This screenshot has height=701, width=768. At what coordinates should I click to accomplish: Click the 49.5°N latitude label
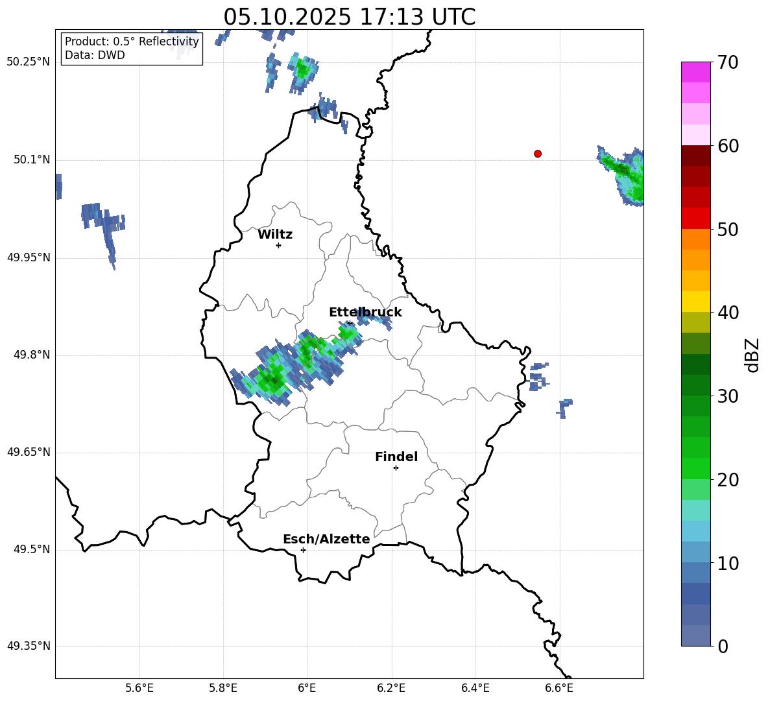click(32, 549)
